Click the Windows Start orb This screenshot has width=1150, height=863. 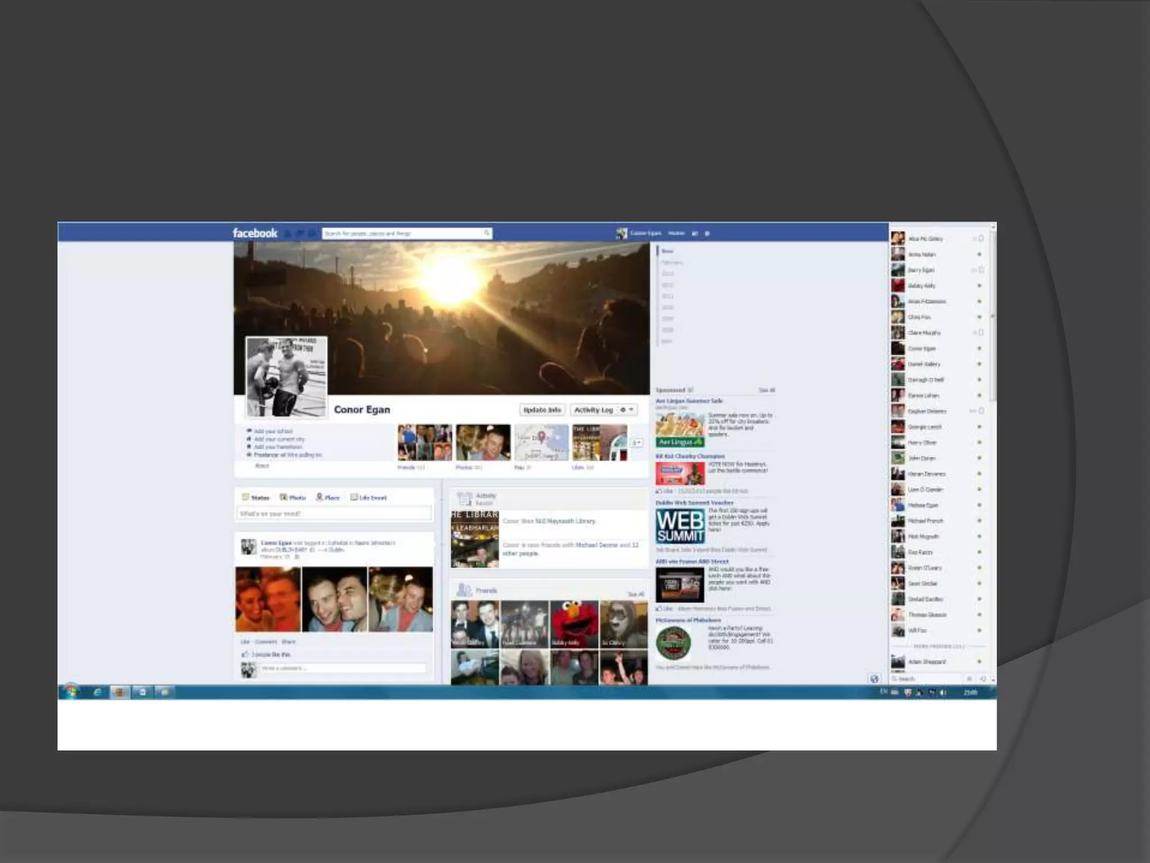click(x=71, y=692)
